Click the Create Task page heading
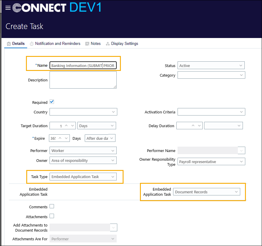The width and height of the screenshot is (262, 246). coord(24,26)
